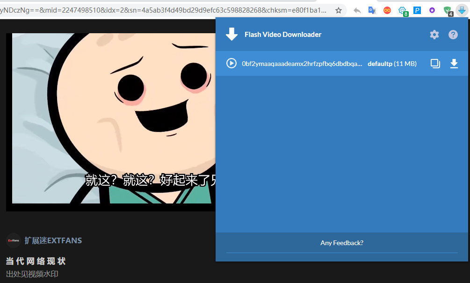
Task: Copy the video link with the copy icon
Action: [x=435, y=64]
